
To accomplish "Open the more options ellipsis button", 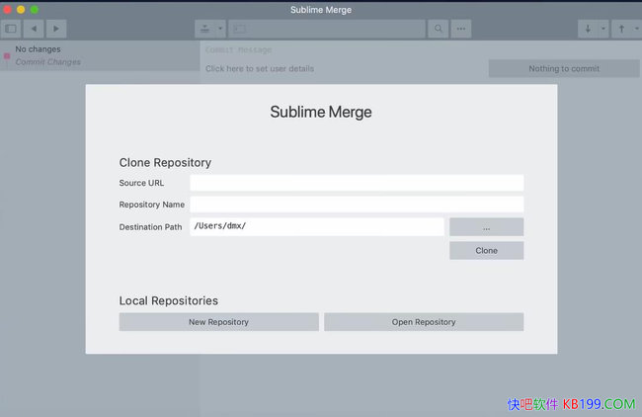I will pyautogui.click(x=461, y=29).
